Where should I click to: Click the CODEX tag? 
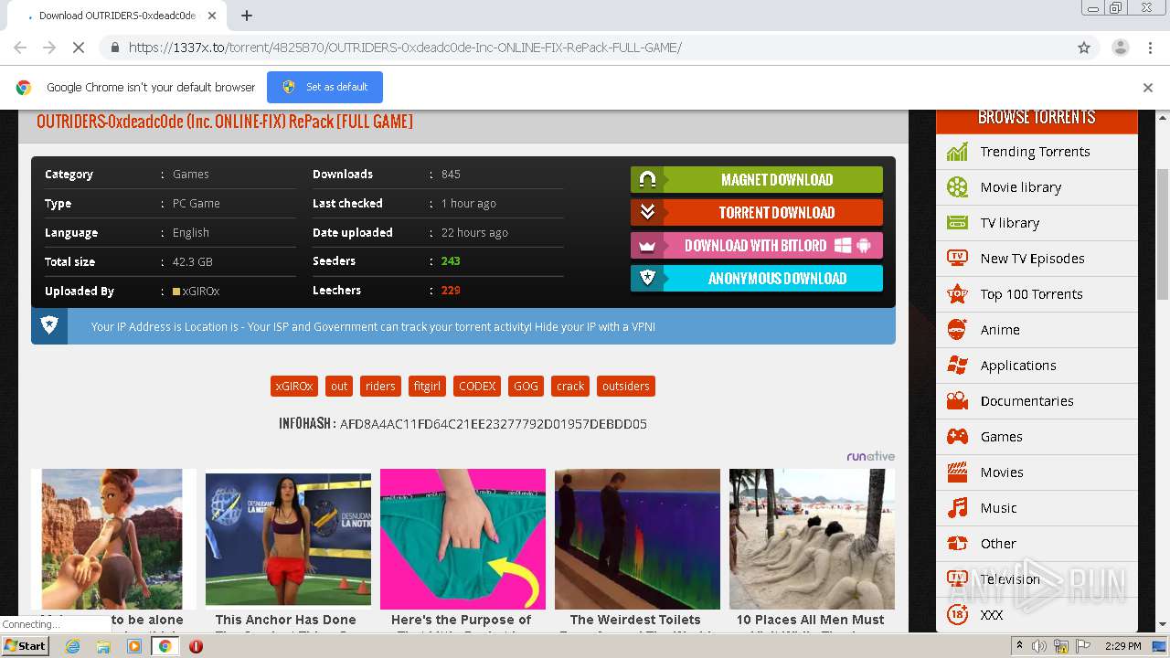(477, 387)
